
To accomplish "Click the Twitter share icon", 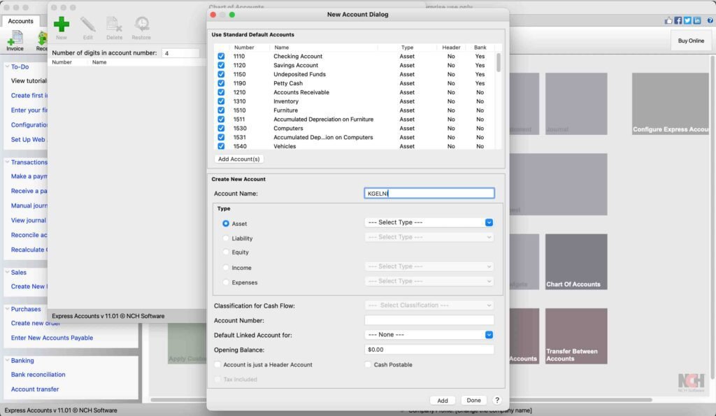I will (x=687, y=21).
